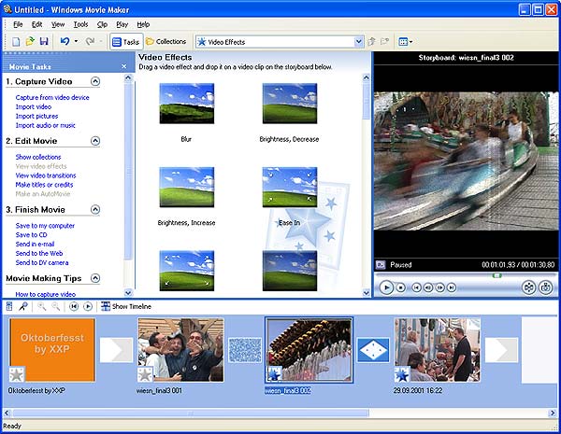Toggle the Collections pane button
The image size is (561, 434).
(165, 42)
